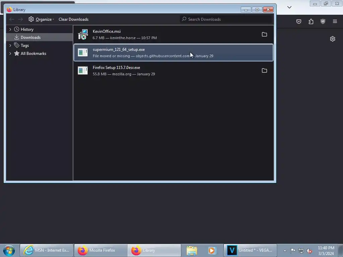Open the Firefox hamburger application menu
This screenshot has width=343, height=257.
point(335,21)
